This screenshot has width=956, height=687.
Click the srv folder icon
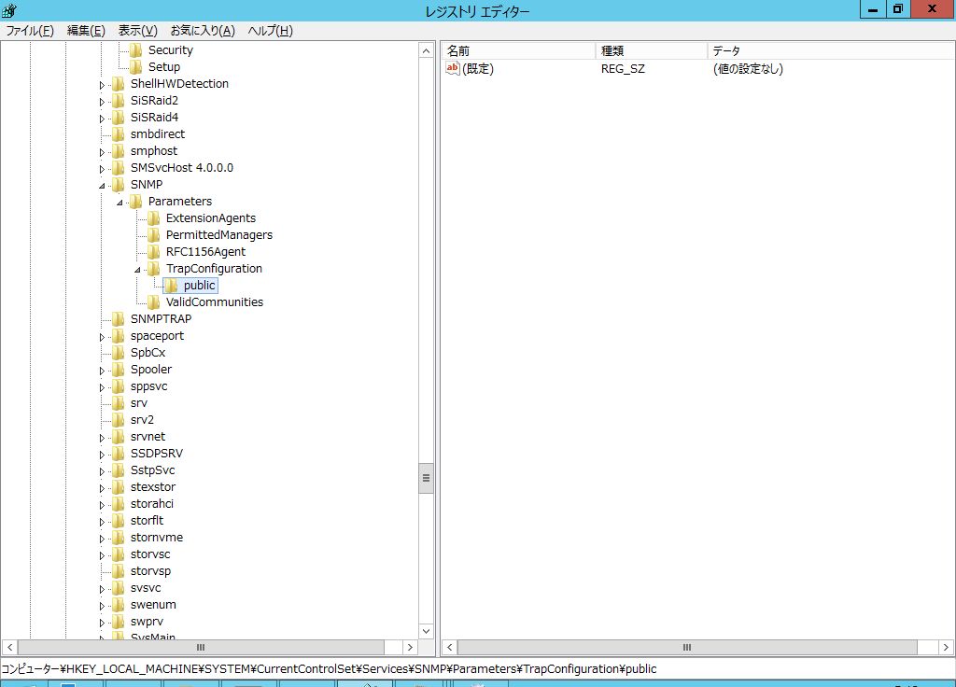pos(119,403)
